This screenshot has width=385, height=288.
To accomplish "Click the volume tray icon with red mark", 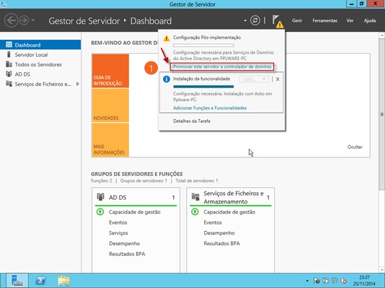I will pyautogui.click(x=344, y=281).
